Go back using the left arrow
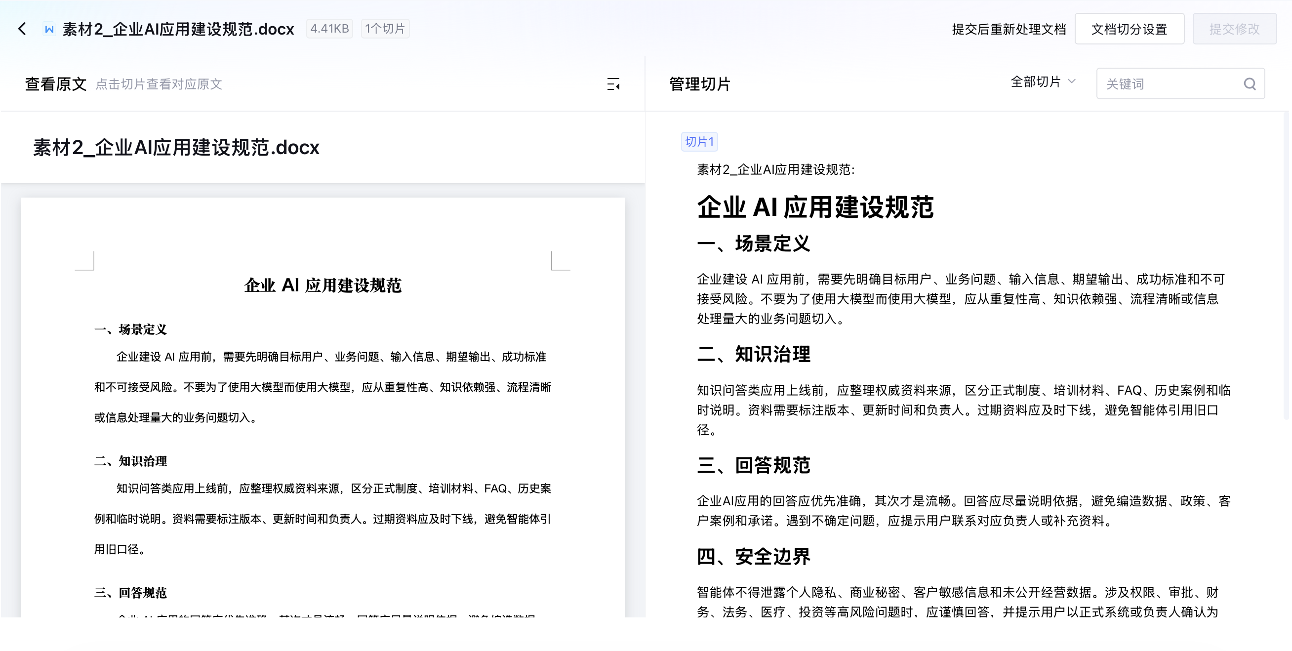1292x651 pixels. pyautogui.click(x=22, y=29)
